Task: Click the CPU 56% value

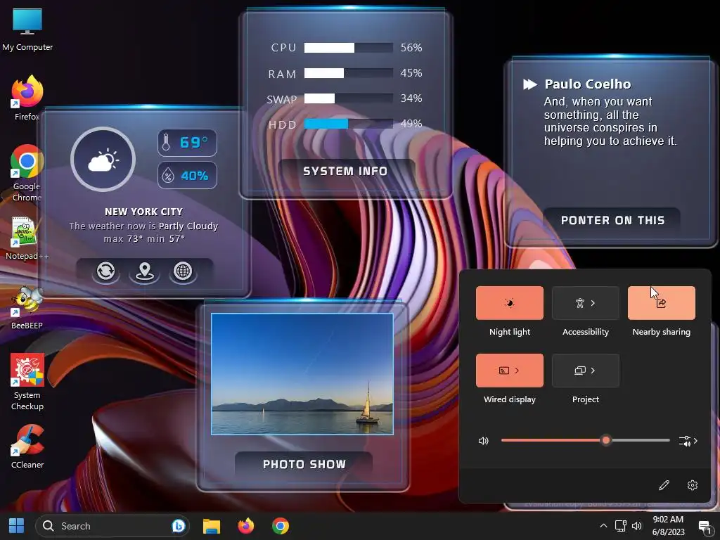Action: coord(411,48)
